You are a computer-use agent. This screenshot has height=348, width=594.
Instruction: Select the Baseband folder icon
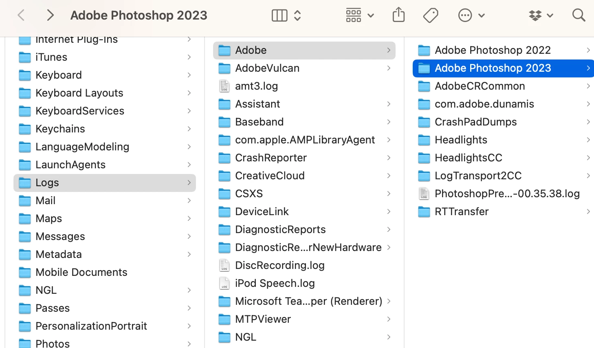tap(224, 122)
